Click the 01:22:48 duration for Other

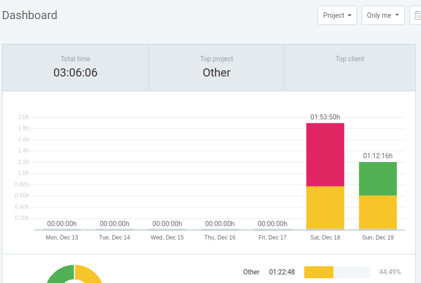coord(282,272)
